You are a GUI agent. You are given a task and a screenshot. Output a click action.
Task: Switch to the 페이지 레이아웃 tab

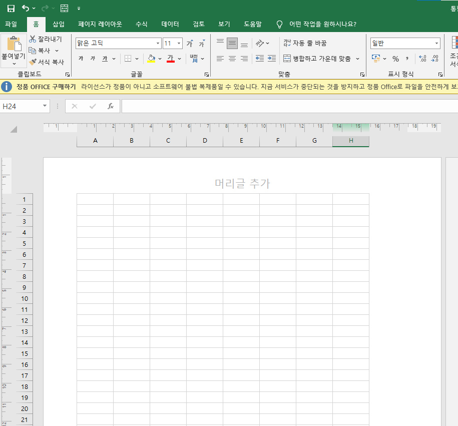(100, 24)
